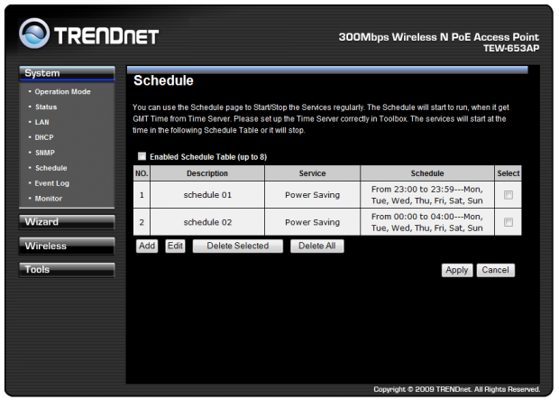View the Event Log page
559x400 pixels.
[52, 183]
